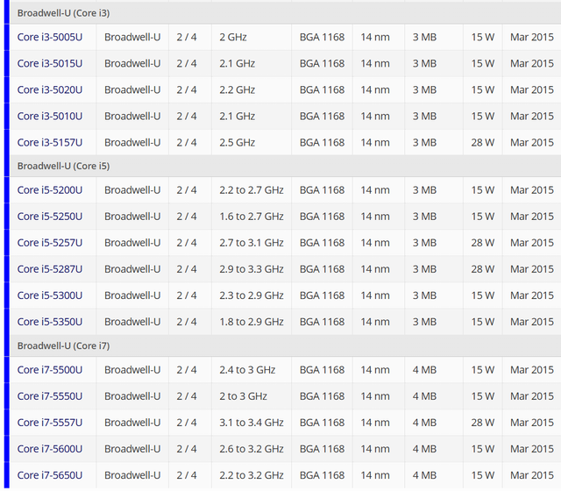Click the 2.4 to 3 GHz clock cell
The image size is (561, 491).
tap(252, 370)
